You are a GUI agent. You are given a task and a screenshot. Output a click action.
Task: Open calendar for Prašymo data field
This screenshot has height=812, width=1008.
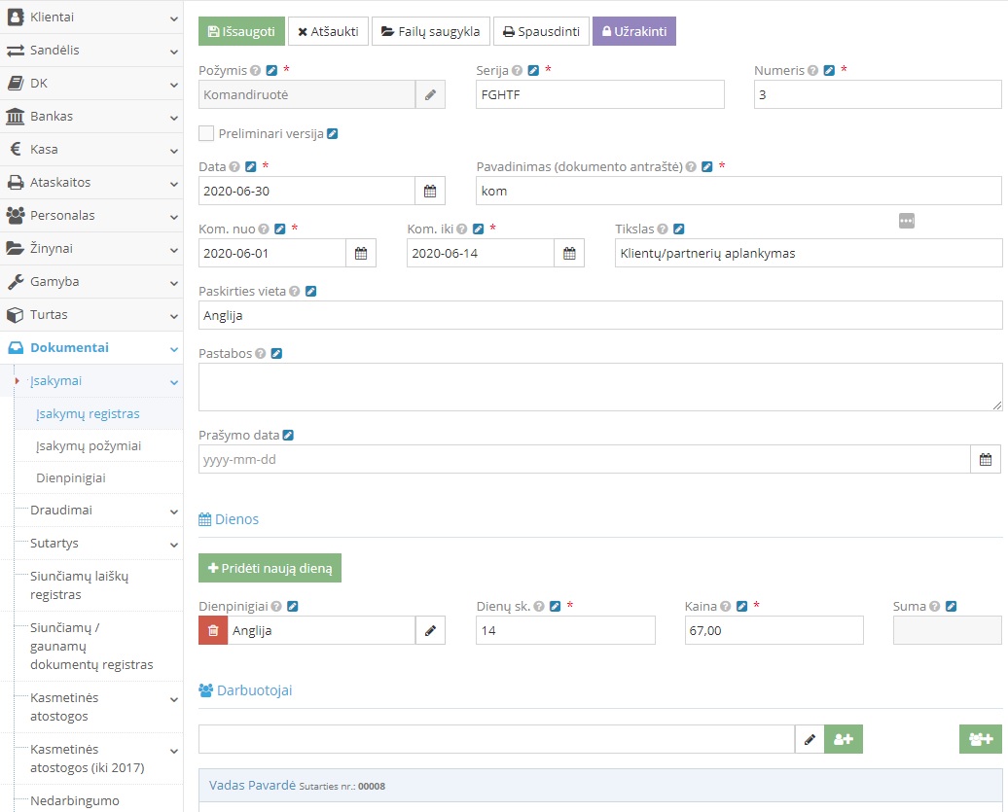[x=986, y=459]
